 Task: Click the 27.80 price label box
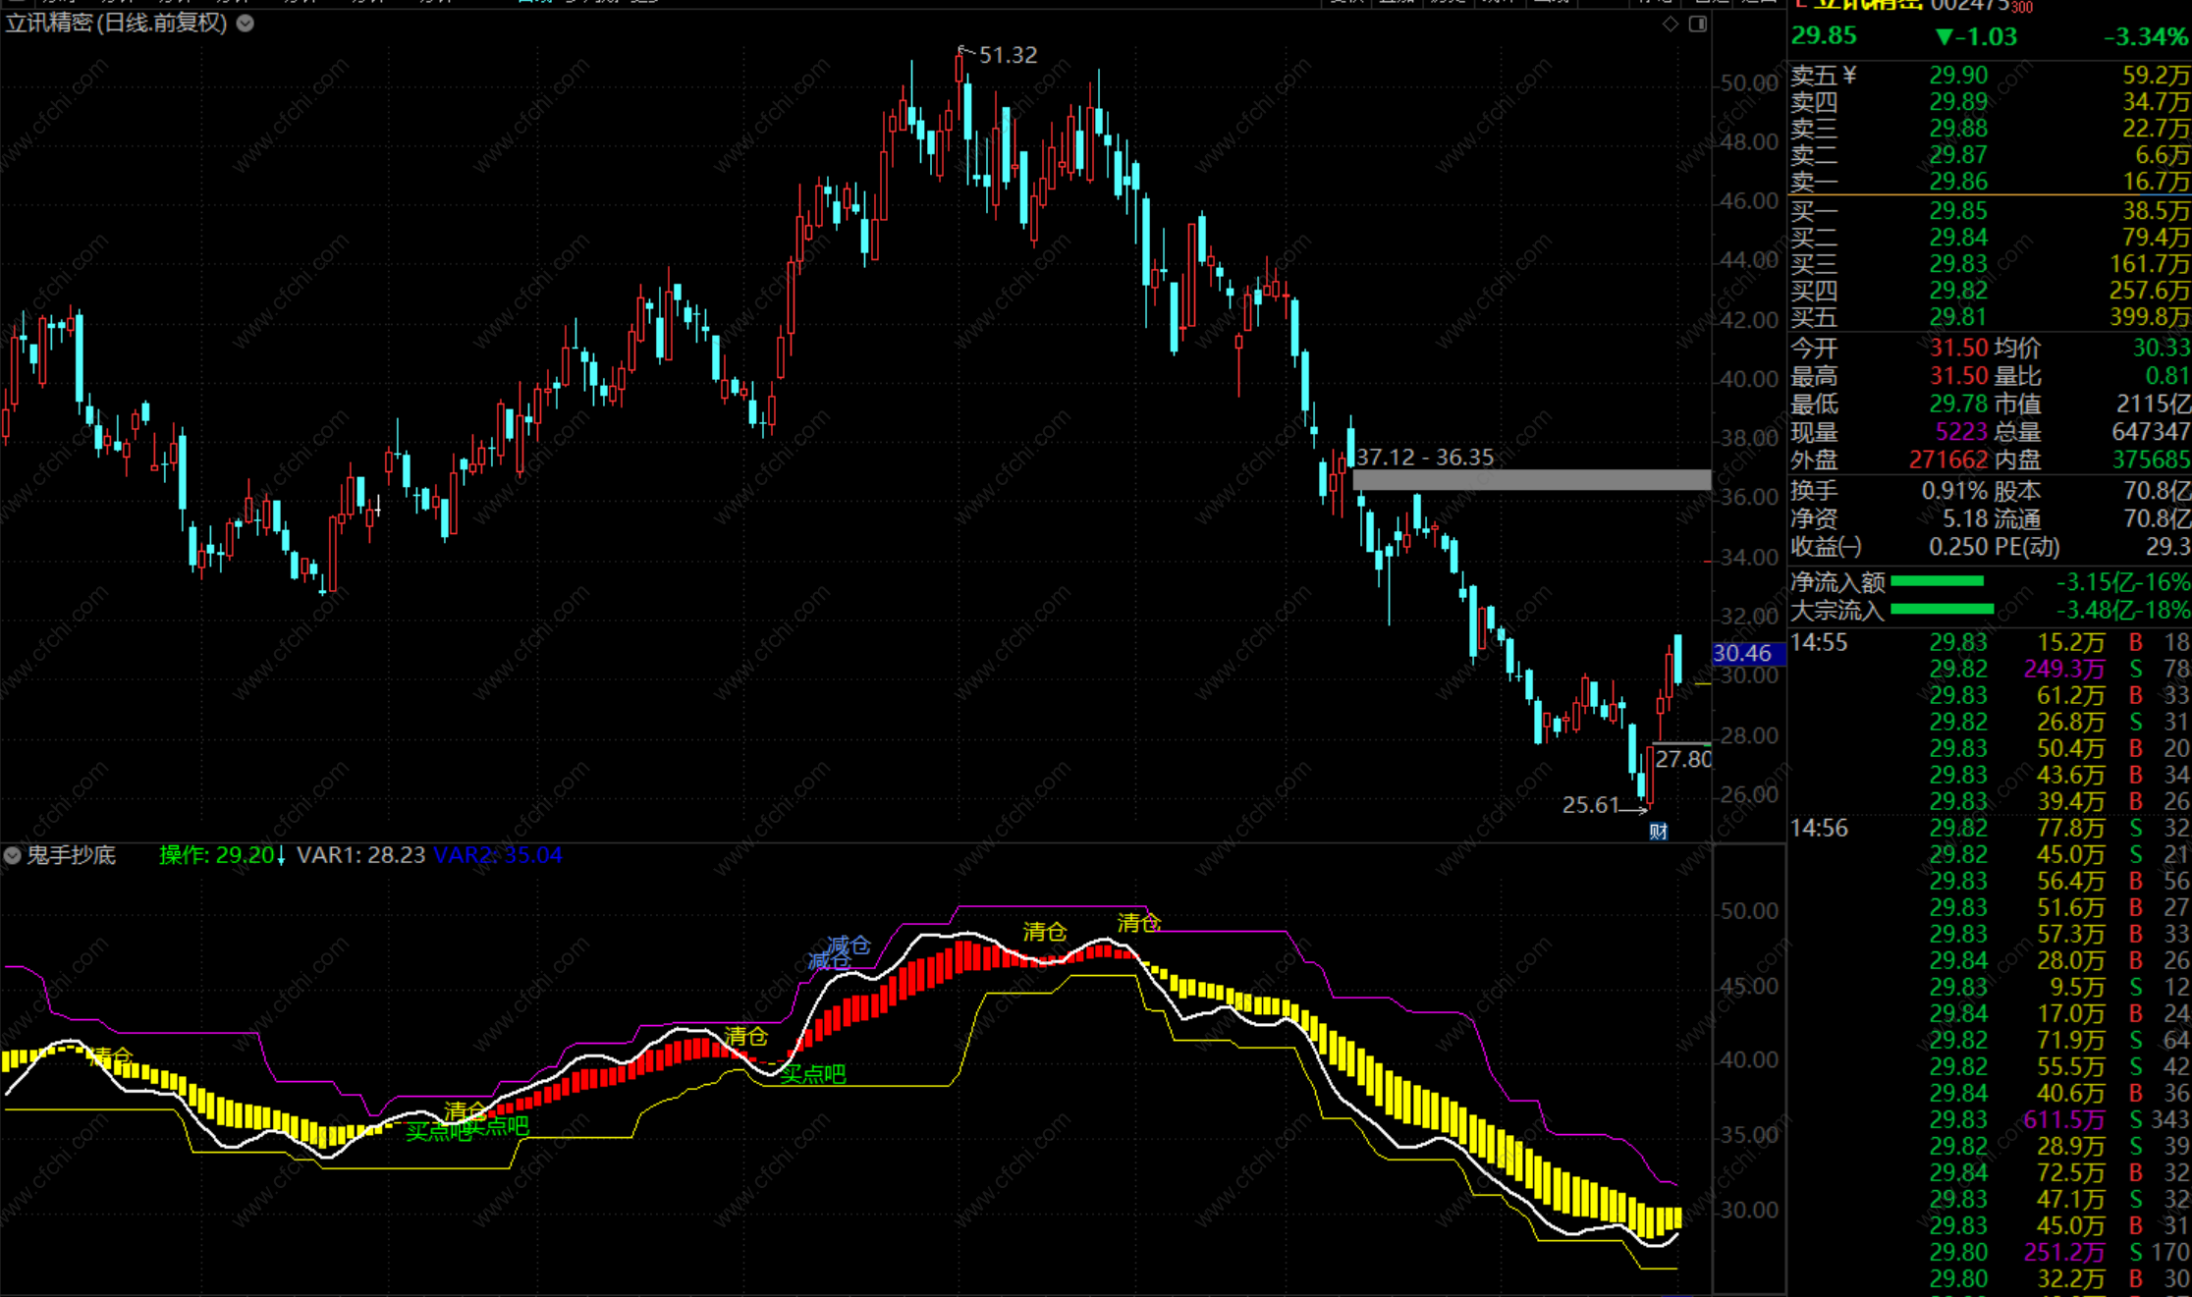coord(1682,759)
